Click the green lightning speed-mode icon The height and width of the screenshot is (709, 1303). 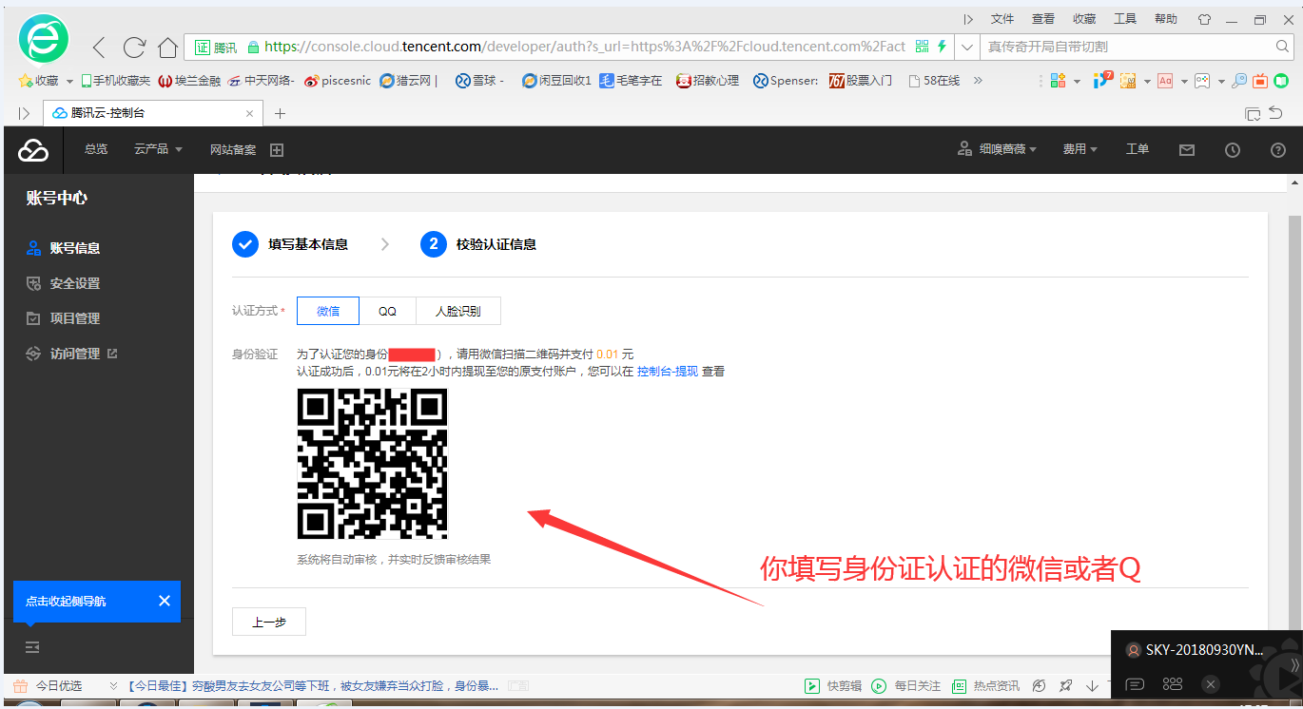coord(942,47)
